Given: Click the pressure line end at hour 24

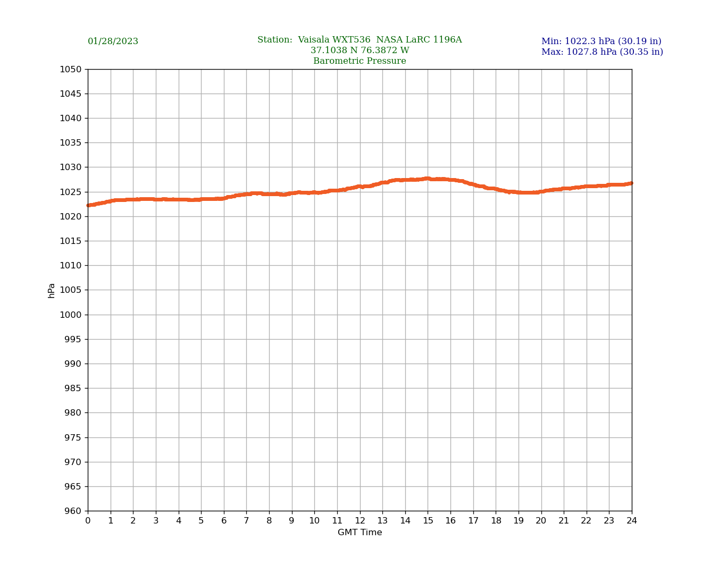Looking at the screenshot, I should pos(631,183).
